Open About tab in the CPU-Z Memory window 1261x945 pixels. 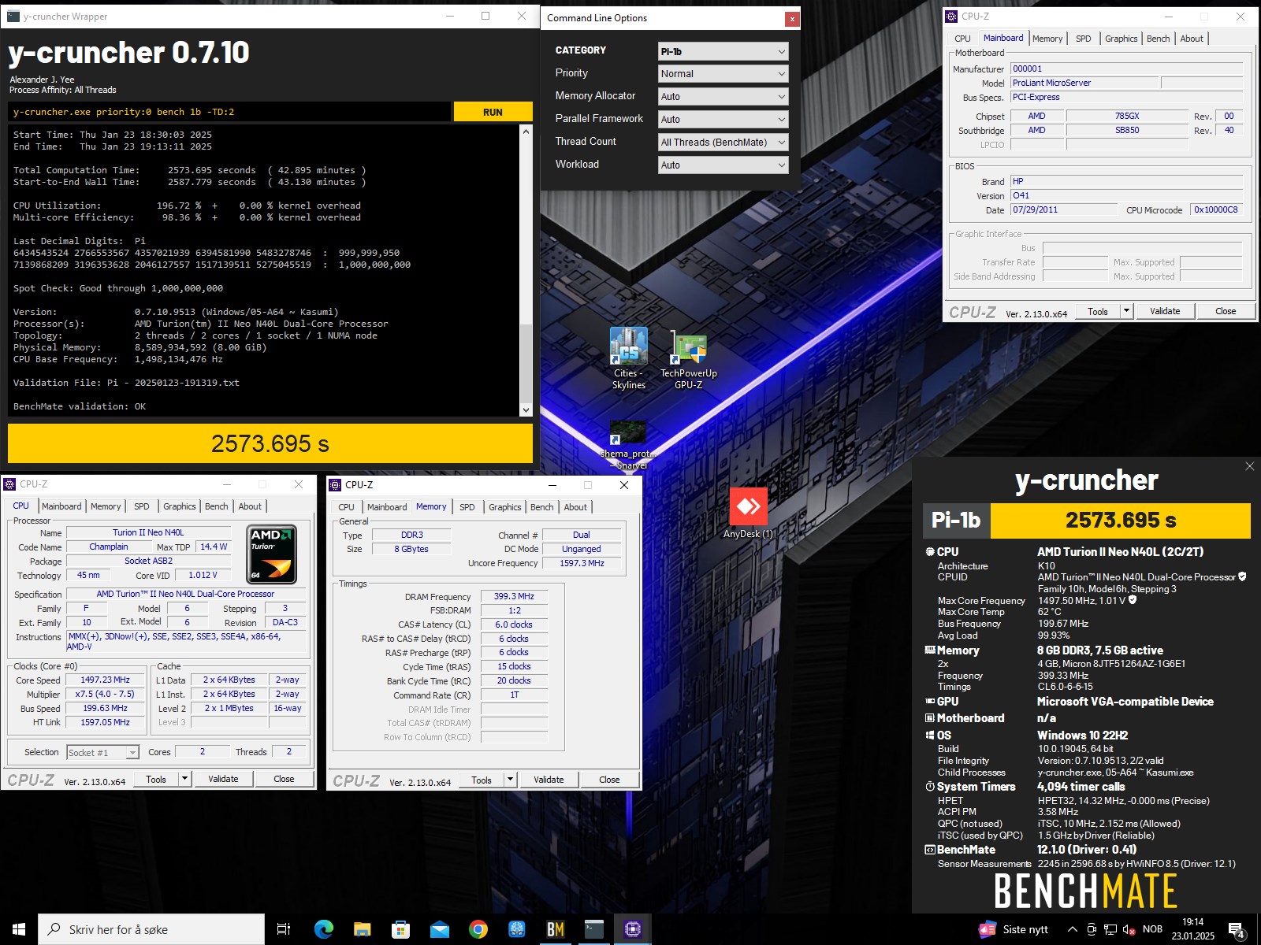click(575, 507)
